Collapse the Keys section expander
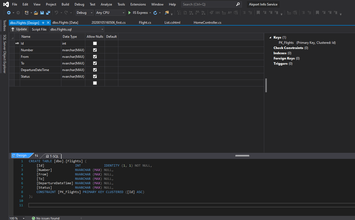355x220 pixels. [271, 37]
